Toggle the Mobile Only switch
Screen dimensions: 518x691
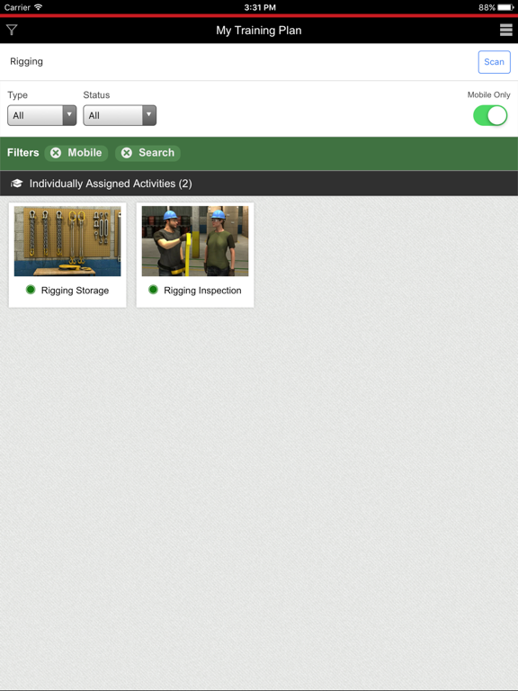pyautogui.click(x=490, y=115)
